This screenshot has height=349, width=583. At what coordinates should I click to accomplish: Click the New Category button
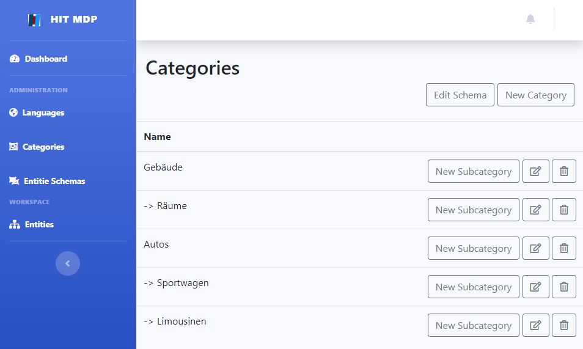(x=536, y=95)
